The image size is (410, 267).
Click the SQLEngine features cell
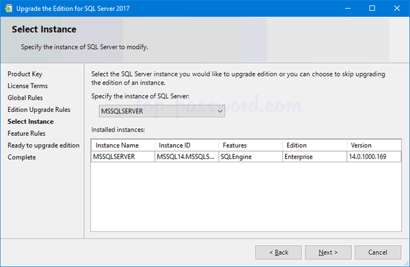click(251, 156)
